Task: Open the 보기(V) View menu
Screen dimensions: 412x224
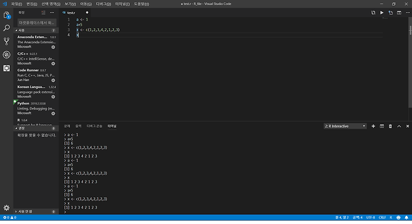Action: 70,4
